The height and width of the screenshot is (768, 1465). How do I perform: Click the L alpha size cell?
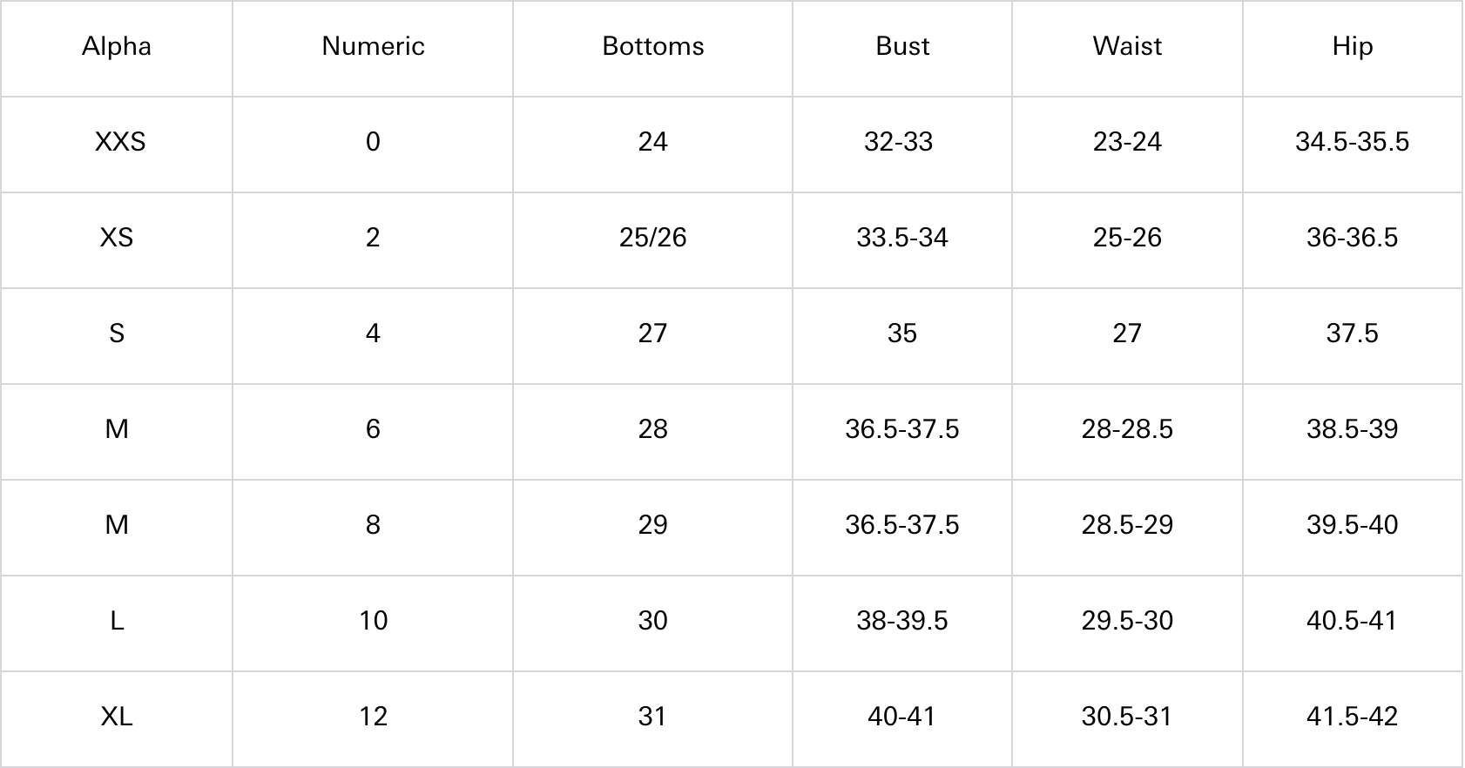coord(117,621)
